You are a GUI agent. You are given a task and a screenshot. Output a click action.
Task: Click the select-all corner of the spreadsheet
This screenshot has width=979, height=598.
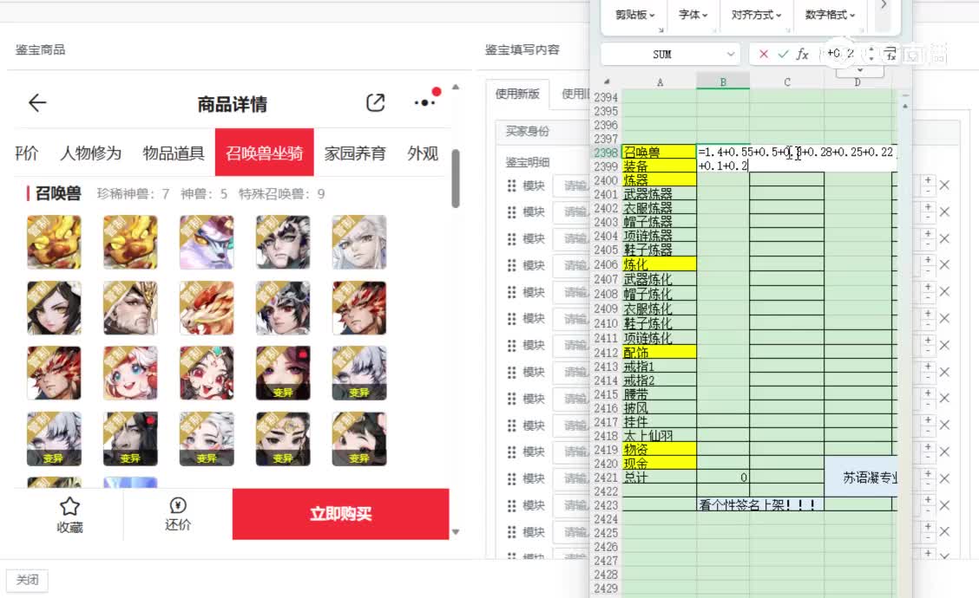tap(607, 81)
